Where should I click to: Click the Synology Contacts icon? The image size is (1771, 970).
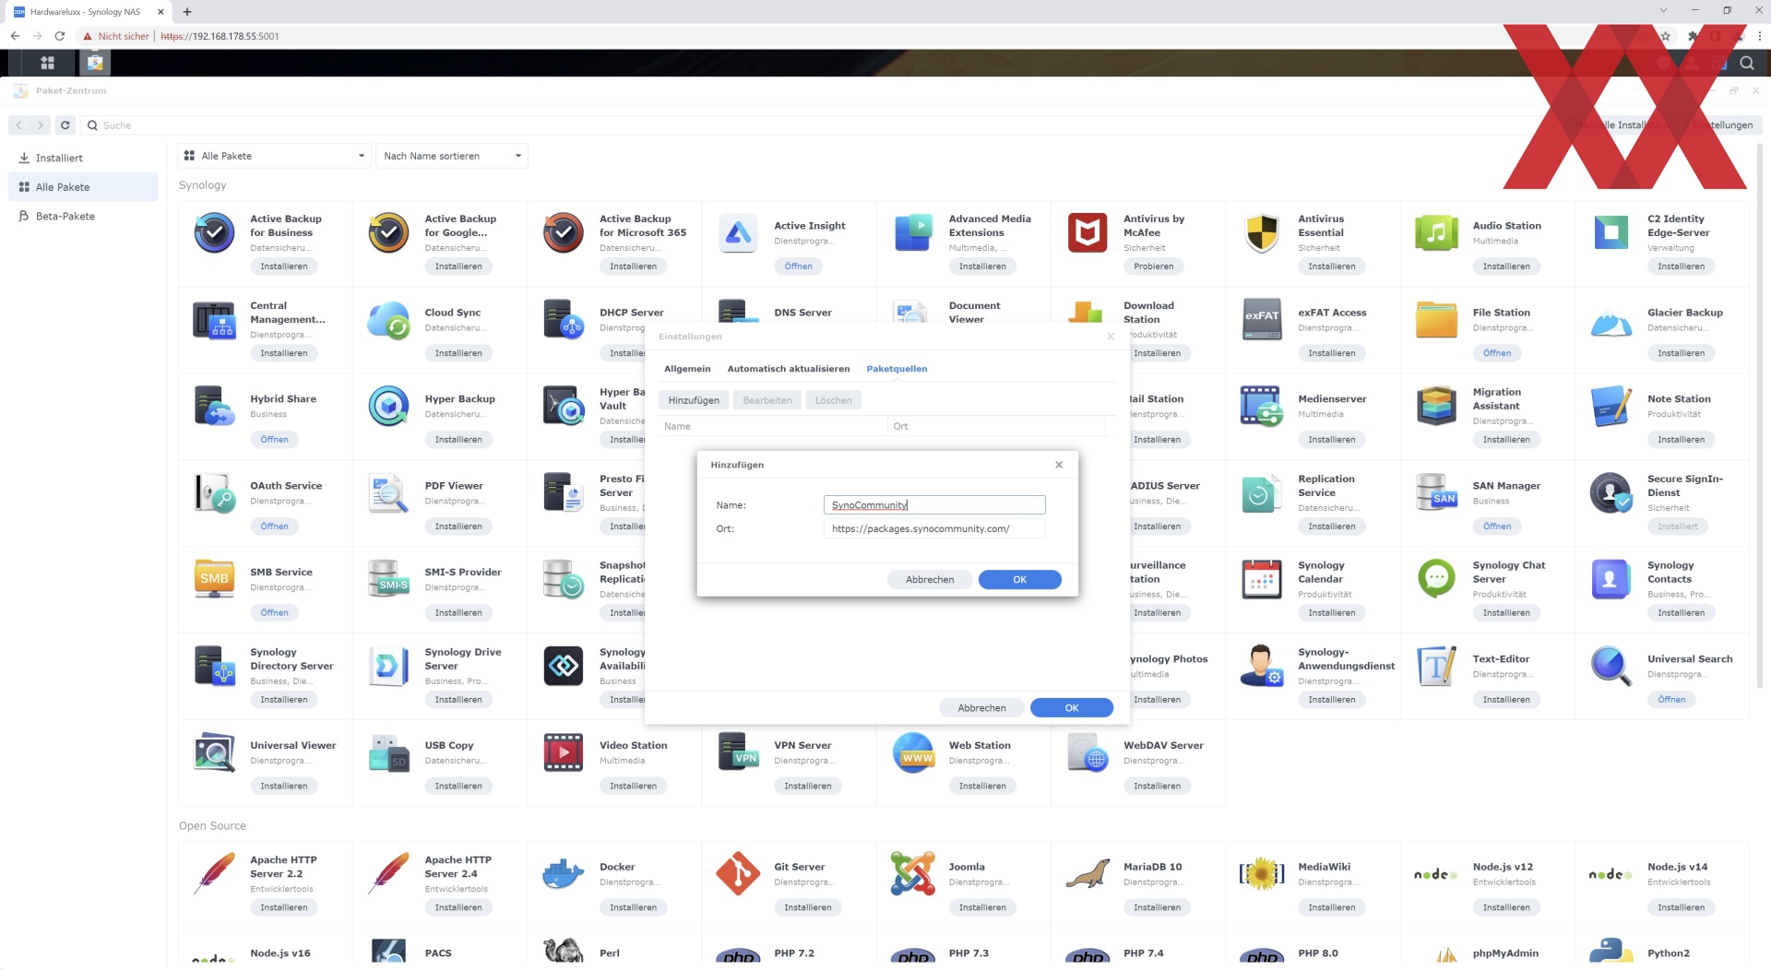[x=1611, y=580]
